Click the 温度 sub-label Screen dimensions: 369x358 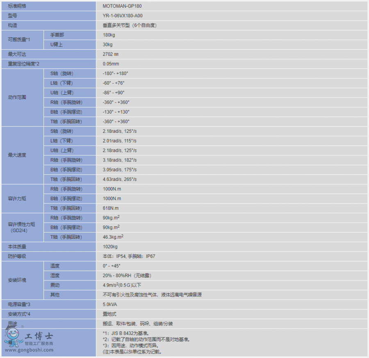click(55, 266)
